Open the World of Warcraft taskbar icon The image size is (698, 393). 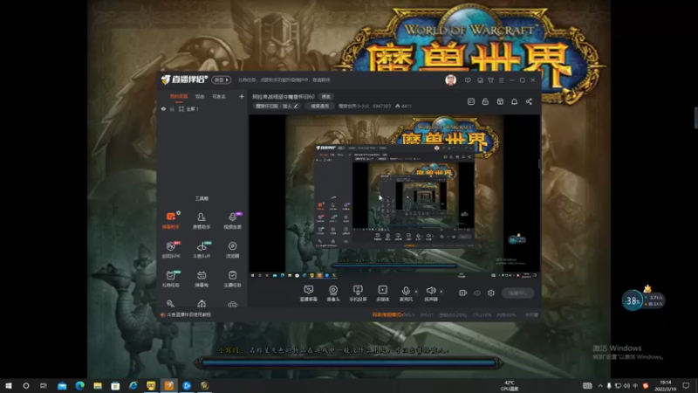pos(204,385)
